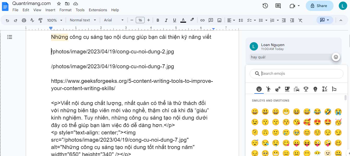Clear formatting using the toolbar icon

tap(300, 20)
